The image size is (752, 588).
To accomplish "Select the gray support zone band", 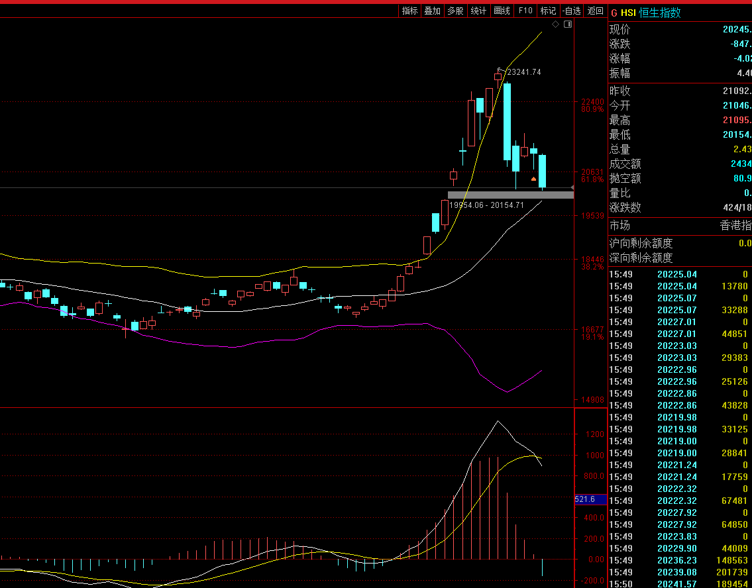I will click(x=510, y=195).
